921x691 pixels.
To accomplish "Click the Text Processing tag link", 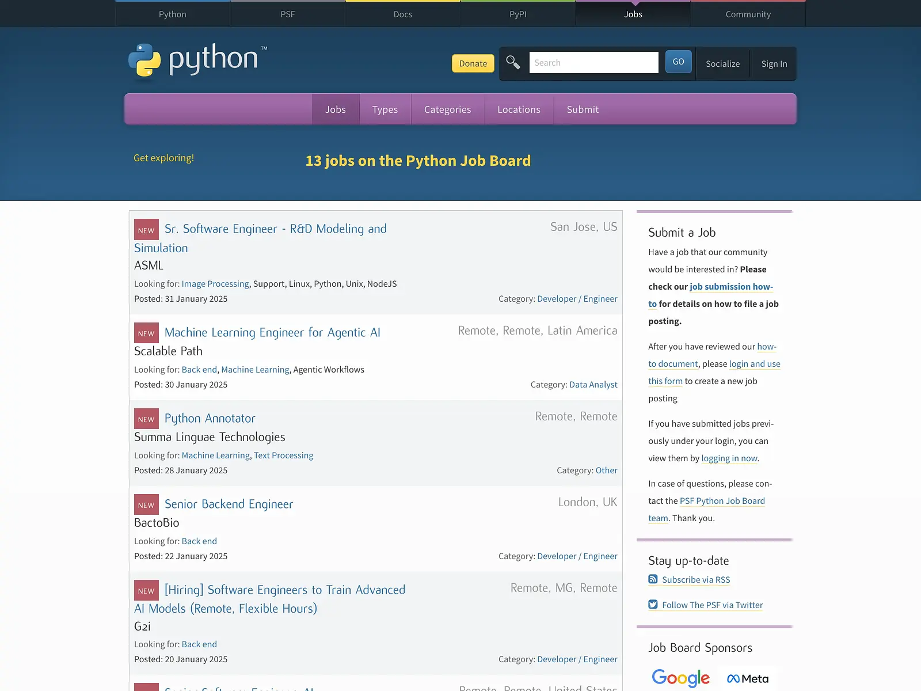I will [284, 455].
